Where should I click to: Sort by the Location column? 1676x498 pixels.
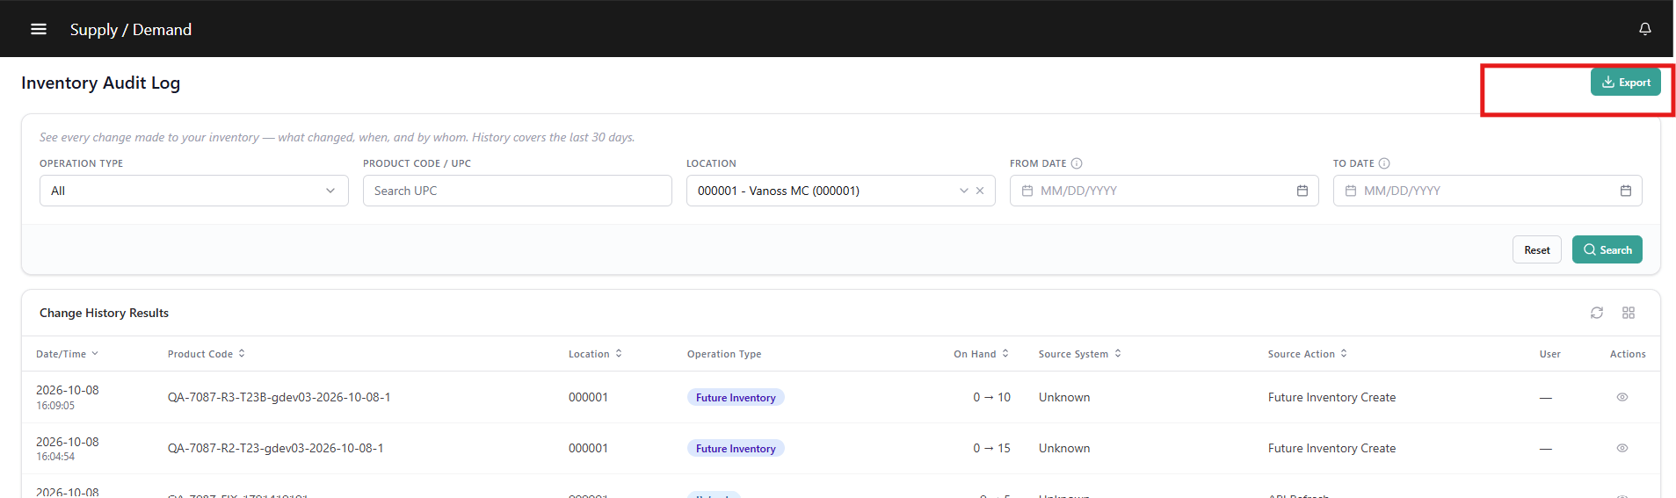(595, 354)
